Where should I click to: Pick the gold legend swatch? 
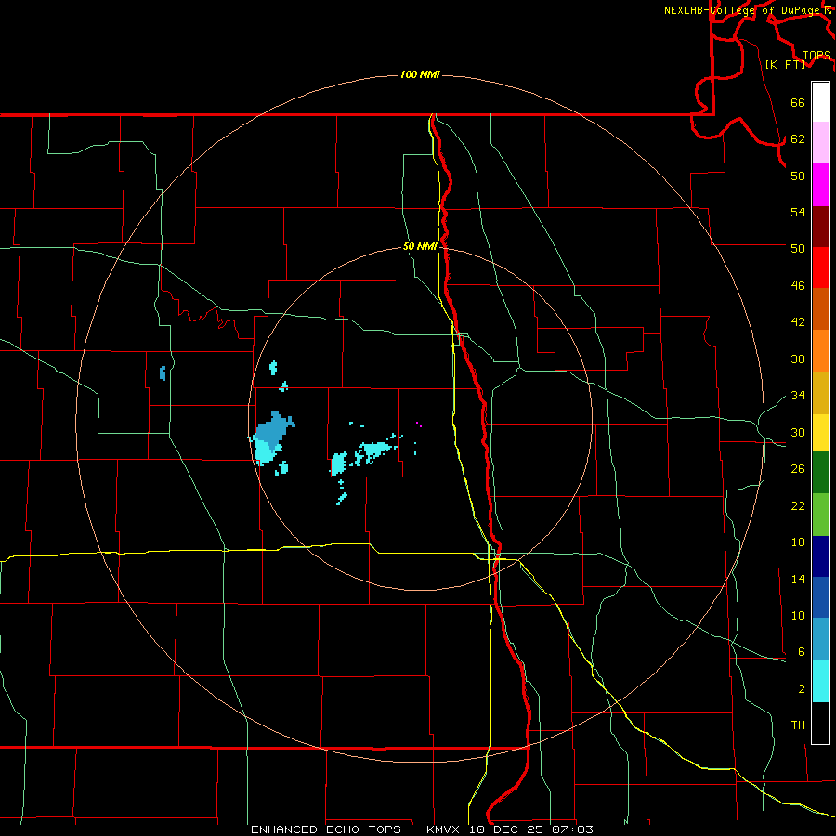coord(820,394)
